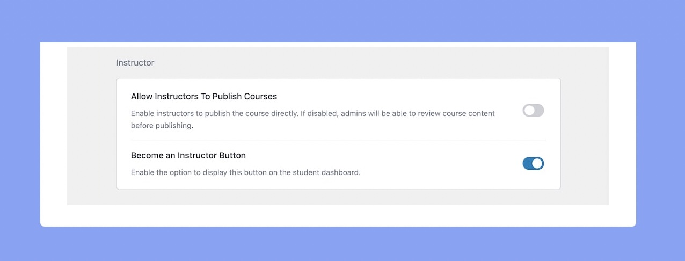The height and width of the screenshot is (261, 685).
Task: Click the white knob of the gray toggle
Action: click(x=529, y=111)
